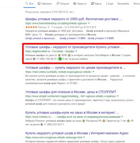Click the https://www.bestmebelshop.ru/catalog/shkafy-uglovye/ URL text
Image resolution: width=140 pixels, height=143 pixels.
pyautogui.click(x=56, y=23)
